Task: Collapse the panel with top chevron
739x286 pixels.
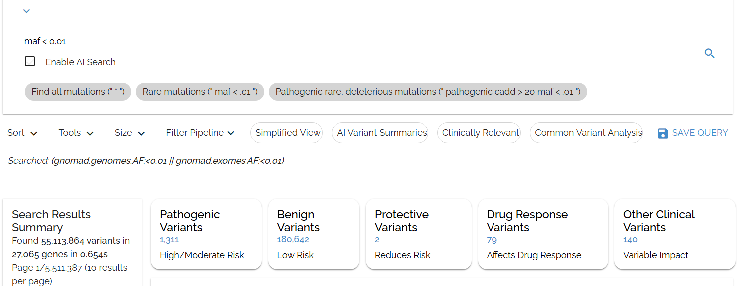Action: (x=27, y=11)
